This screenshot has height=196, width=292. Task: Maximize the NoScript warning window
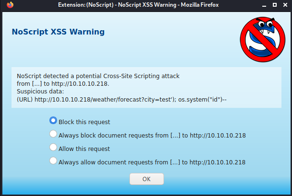(275, 5)
